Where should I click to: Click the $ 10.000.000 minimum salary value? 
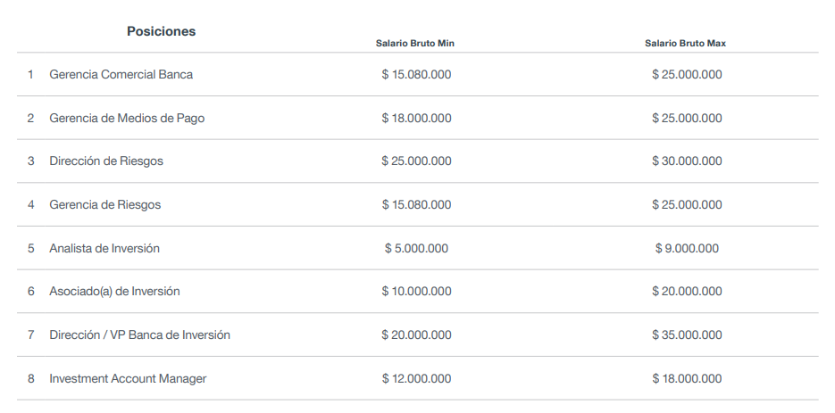coord(416,292)
